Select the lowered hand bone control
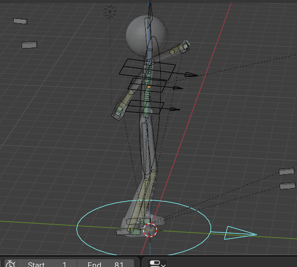This screenshot has width=297, height=267. 118,111
